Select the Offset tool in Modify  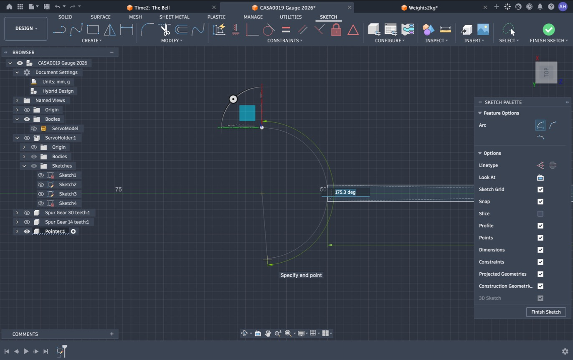coord(181,30)
